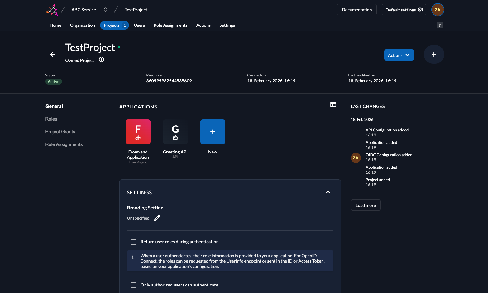Enable Return user roles during authentication

(133, 242)
